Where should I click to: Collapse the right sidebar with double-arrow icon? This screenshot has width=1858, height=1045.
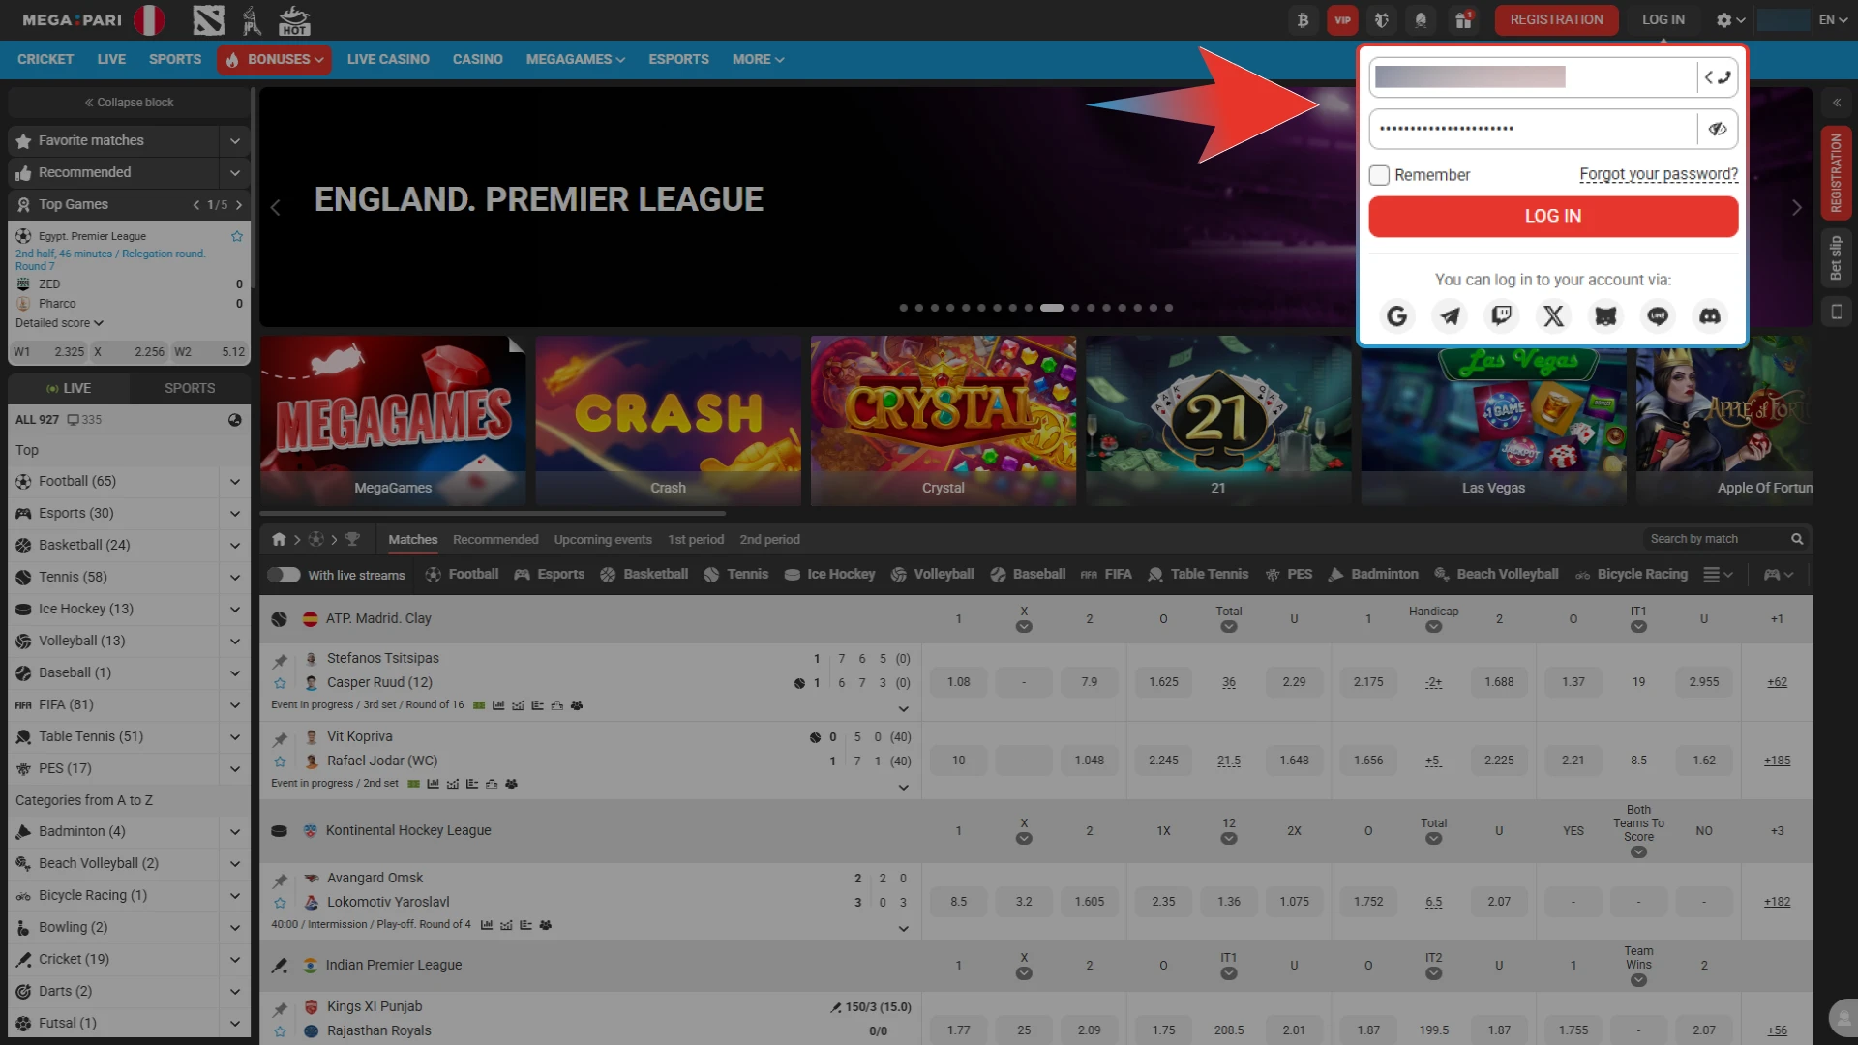(x=1836, y=103)
